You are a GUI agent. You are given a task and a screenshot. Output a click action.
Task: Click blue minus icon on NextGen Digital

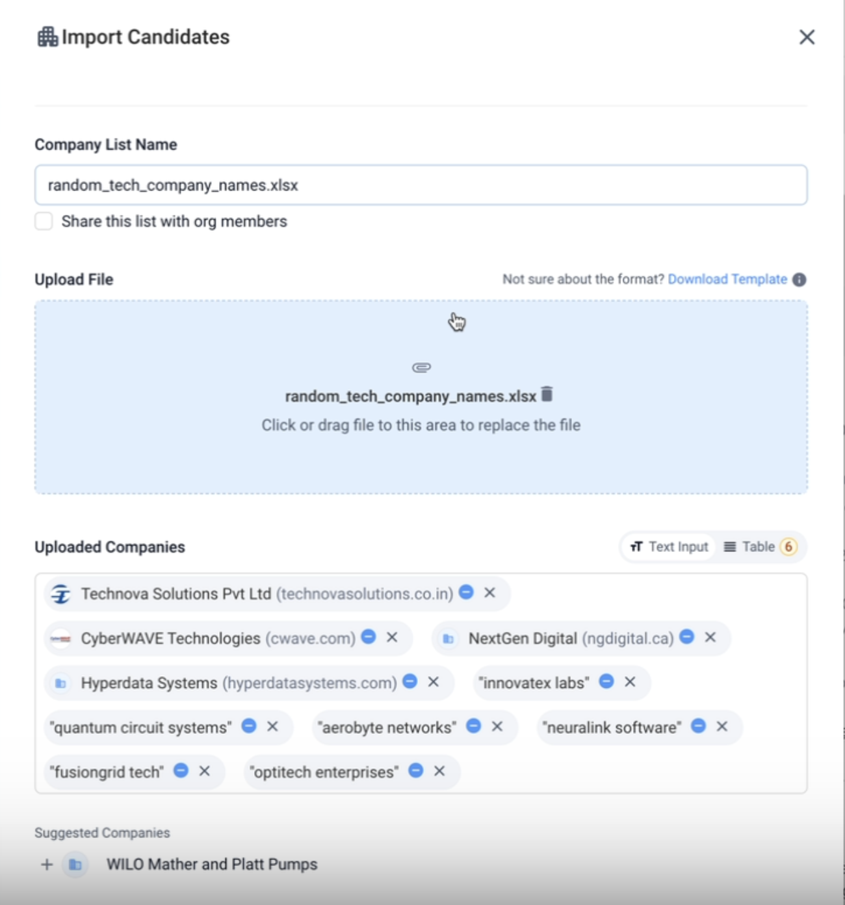[687, 637]
